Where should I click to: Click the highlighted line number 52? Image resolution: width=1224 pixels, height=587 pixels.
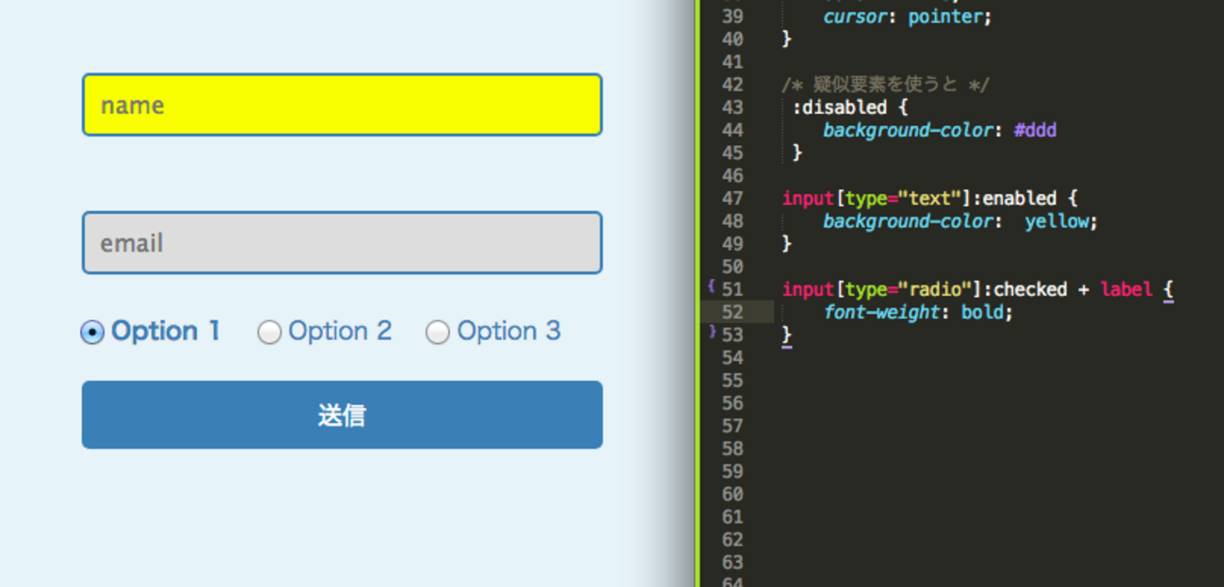pyautogui.click(x=733, y=313)
